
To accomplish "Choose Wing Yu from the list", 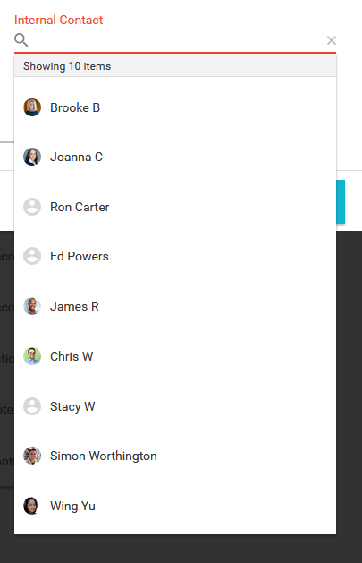I will pyautogui.click(x=175, y=506).
